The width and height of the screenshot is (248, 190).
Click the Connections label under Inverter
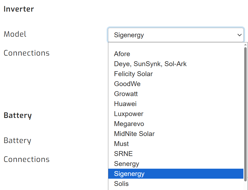27,53
